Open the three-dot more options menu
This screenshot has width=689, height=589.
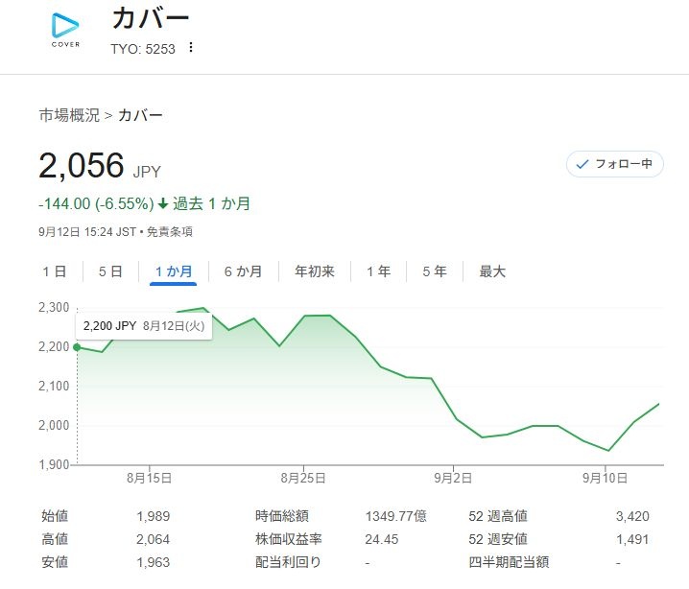pyautogui.click(x=191, y=48)
